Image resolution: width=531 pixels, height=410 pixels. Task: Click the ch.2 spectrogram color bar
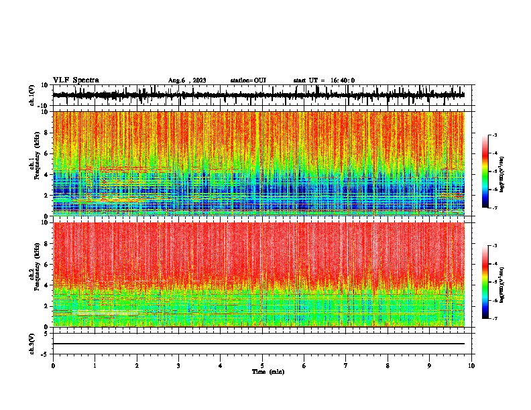pyautogui.click(x=485, y=282)
